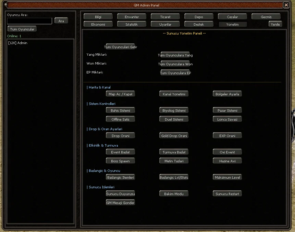295x232 pixels.
Task: Focus the Oyuncu Ara search field
Action: pos(29,21)
